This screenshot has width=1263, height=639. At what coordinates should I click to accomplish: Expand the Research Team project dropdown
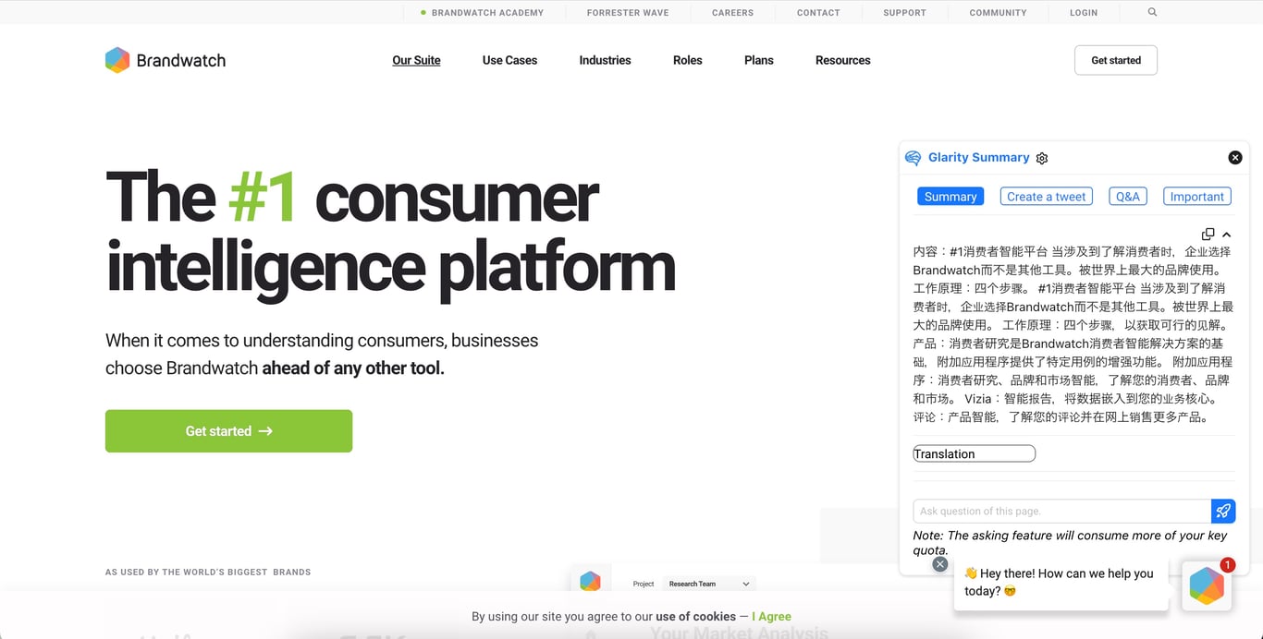click(x=710, y=584)
